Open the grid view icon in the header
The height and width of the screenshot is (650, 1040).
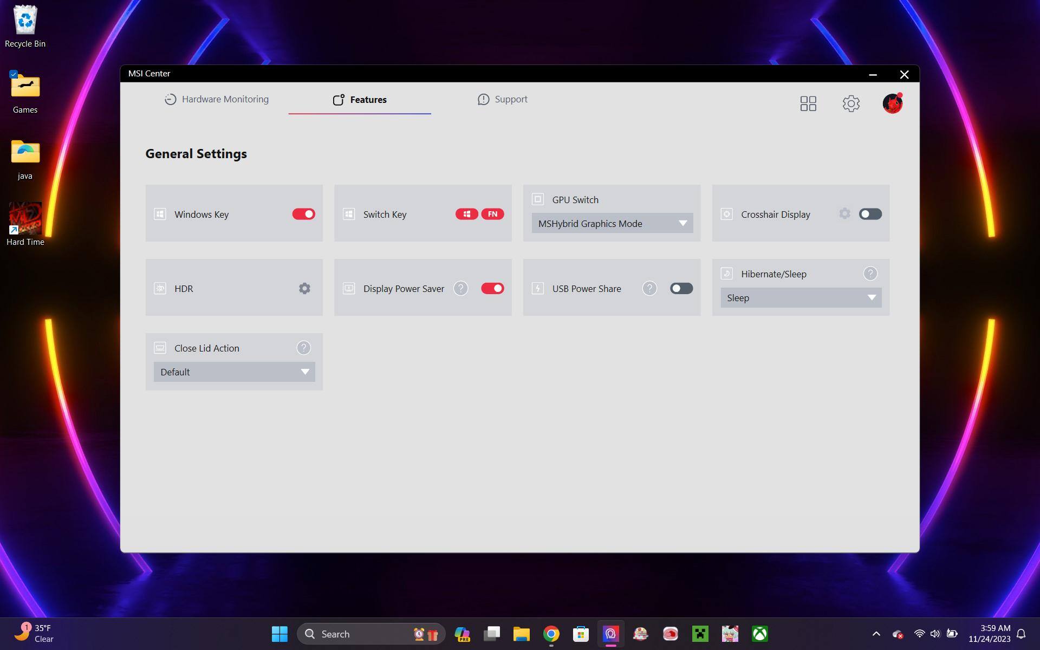(808, 103)
